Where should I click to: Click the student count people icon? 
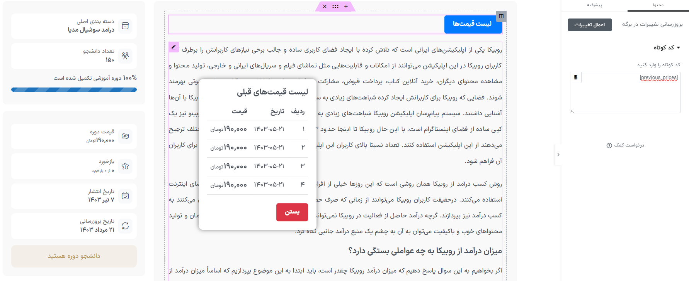pos(125,56)
